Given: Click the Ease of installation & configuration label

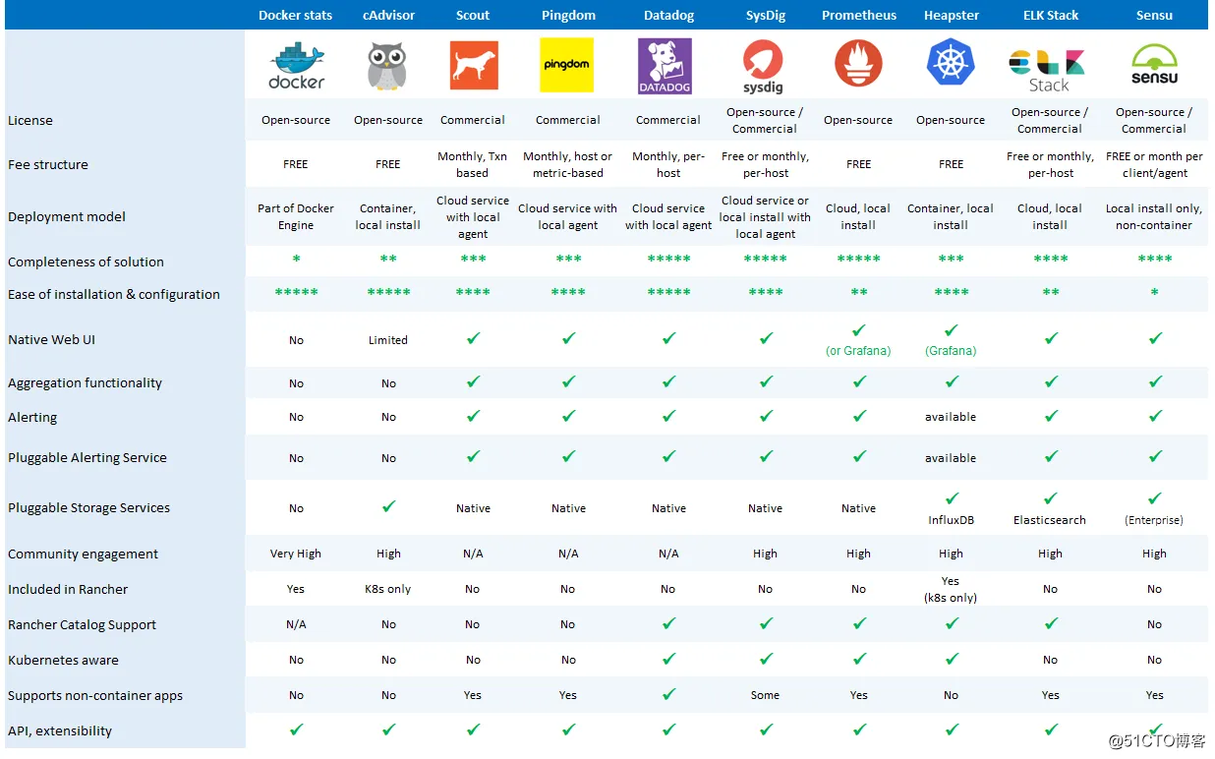Looking at the screenshot, I should [x=114, y=294].
